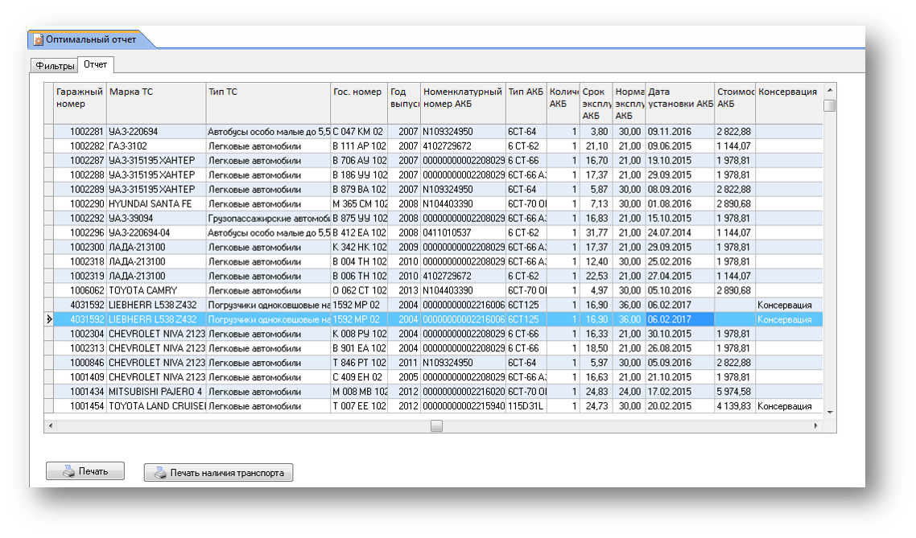The image size is (916, 538).
Task: Click the printer icon on Печать button
Action: click(69, 471)
